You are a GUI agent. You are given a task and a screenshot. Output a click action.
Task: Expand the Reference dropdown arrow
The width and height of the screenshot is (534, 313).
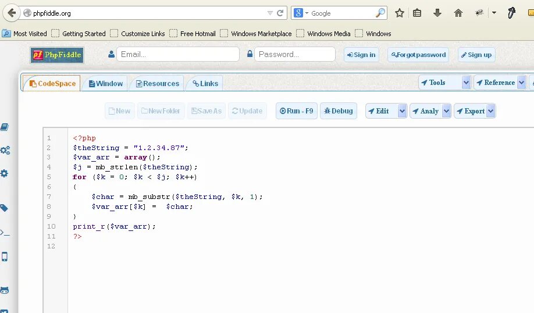tap(521, 83)
